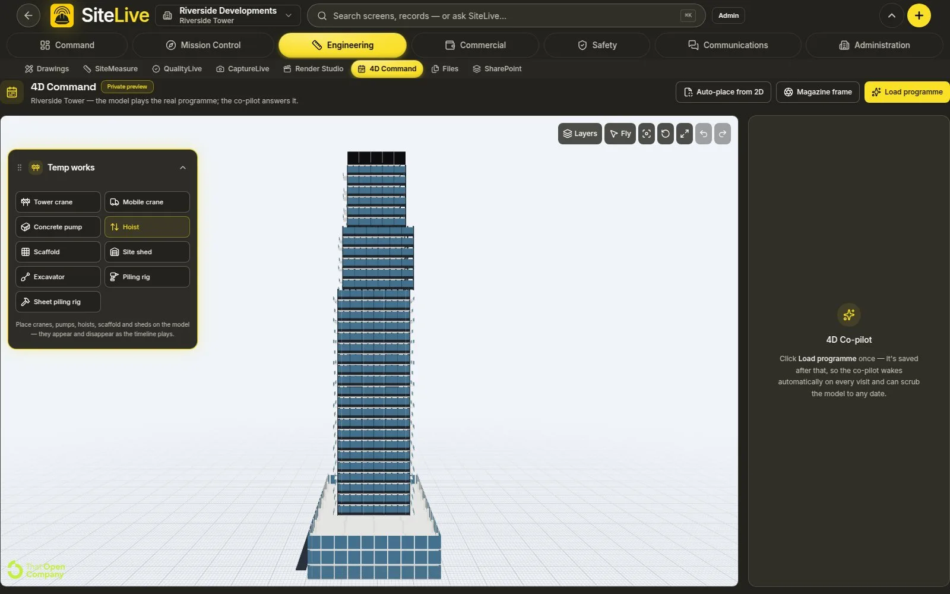The height and width of the screenshot is (594, 950).
Task: Click the 4D Command calendar icon
Action: (x=12, y=92)
